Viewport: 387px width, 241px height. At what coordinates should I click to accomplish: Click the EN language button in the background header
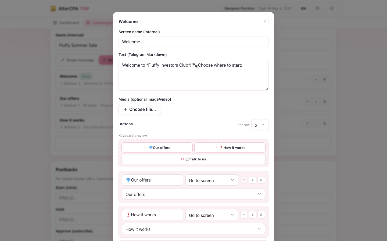point(303,8)
